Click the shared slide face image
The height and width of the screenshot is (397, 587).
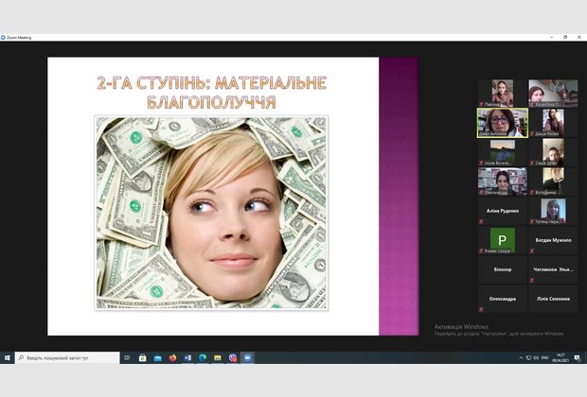coord(211,213)
